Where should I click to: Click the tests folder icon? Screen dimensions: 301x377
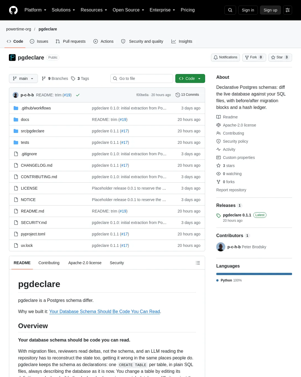(16, 142)
